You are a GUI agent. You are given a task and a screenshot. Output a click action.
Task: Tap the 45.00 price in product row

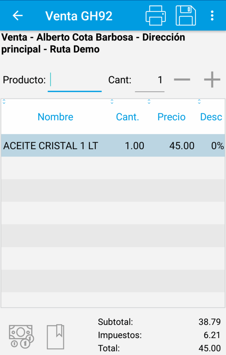[x=182, y=146]
